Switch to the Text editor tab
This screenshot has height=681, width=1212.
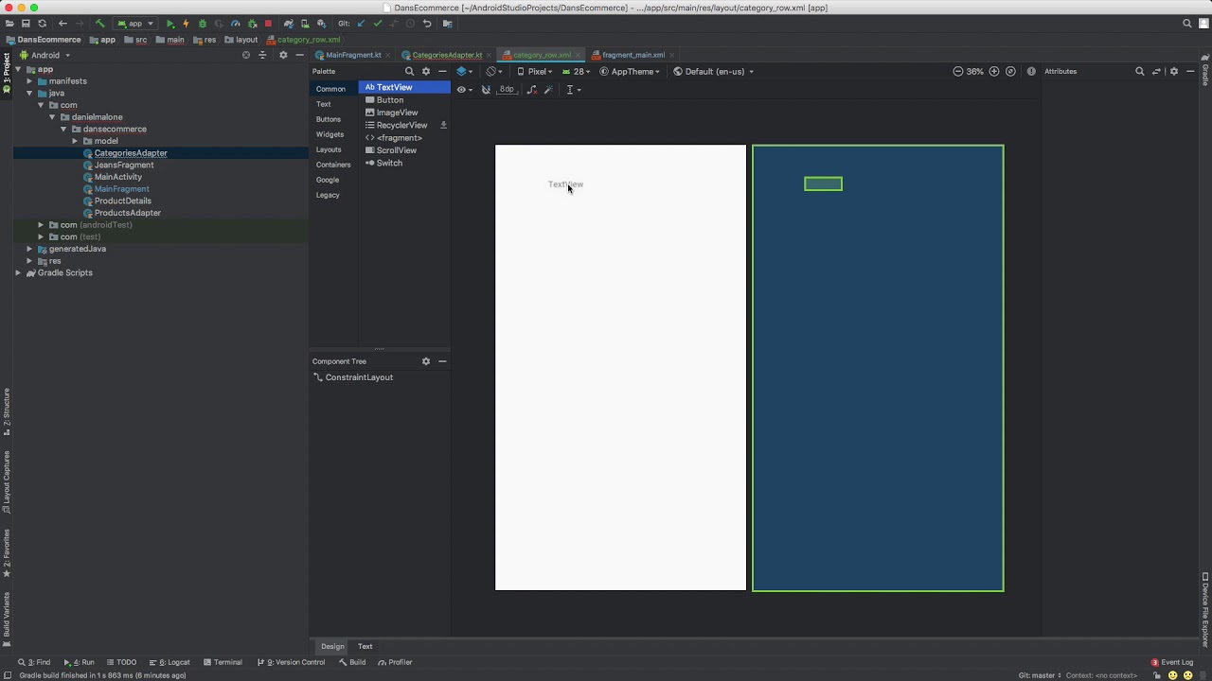pyautogui.click(x=365, y=646)
